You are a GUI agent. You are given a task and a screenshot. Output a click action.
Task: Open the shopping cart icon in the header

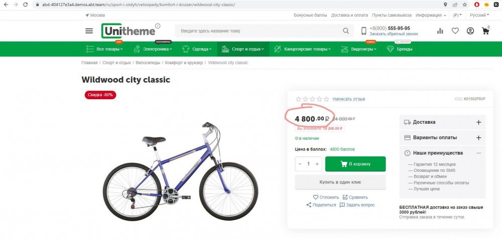coord(485,31)
